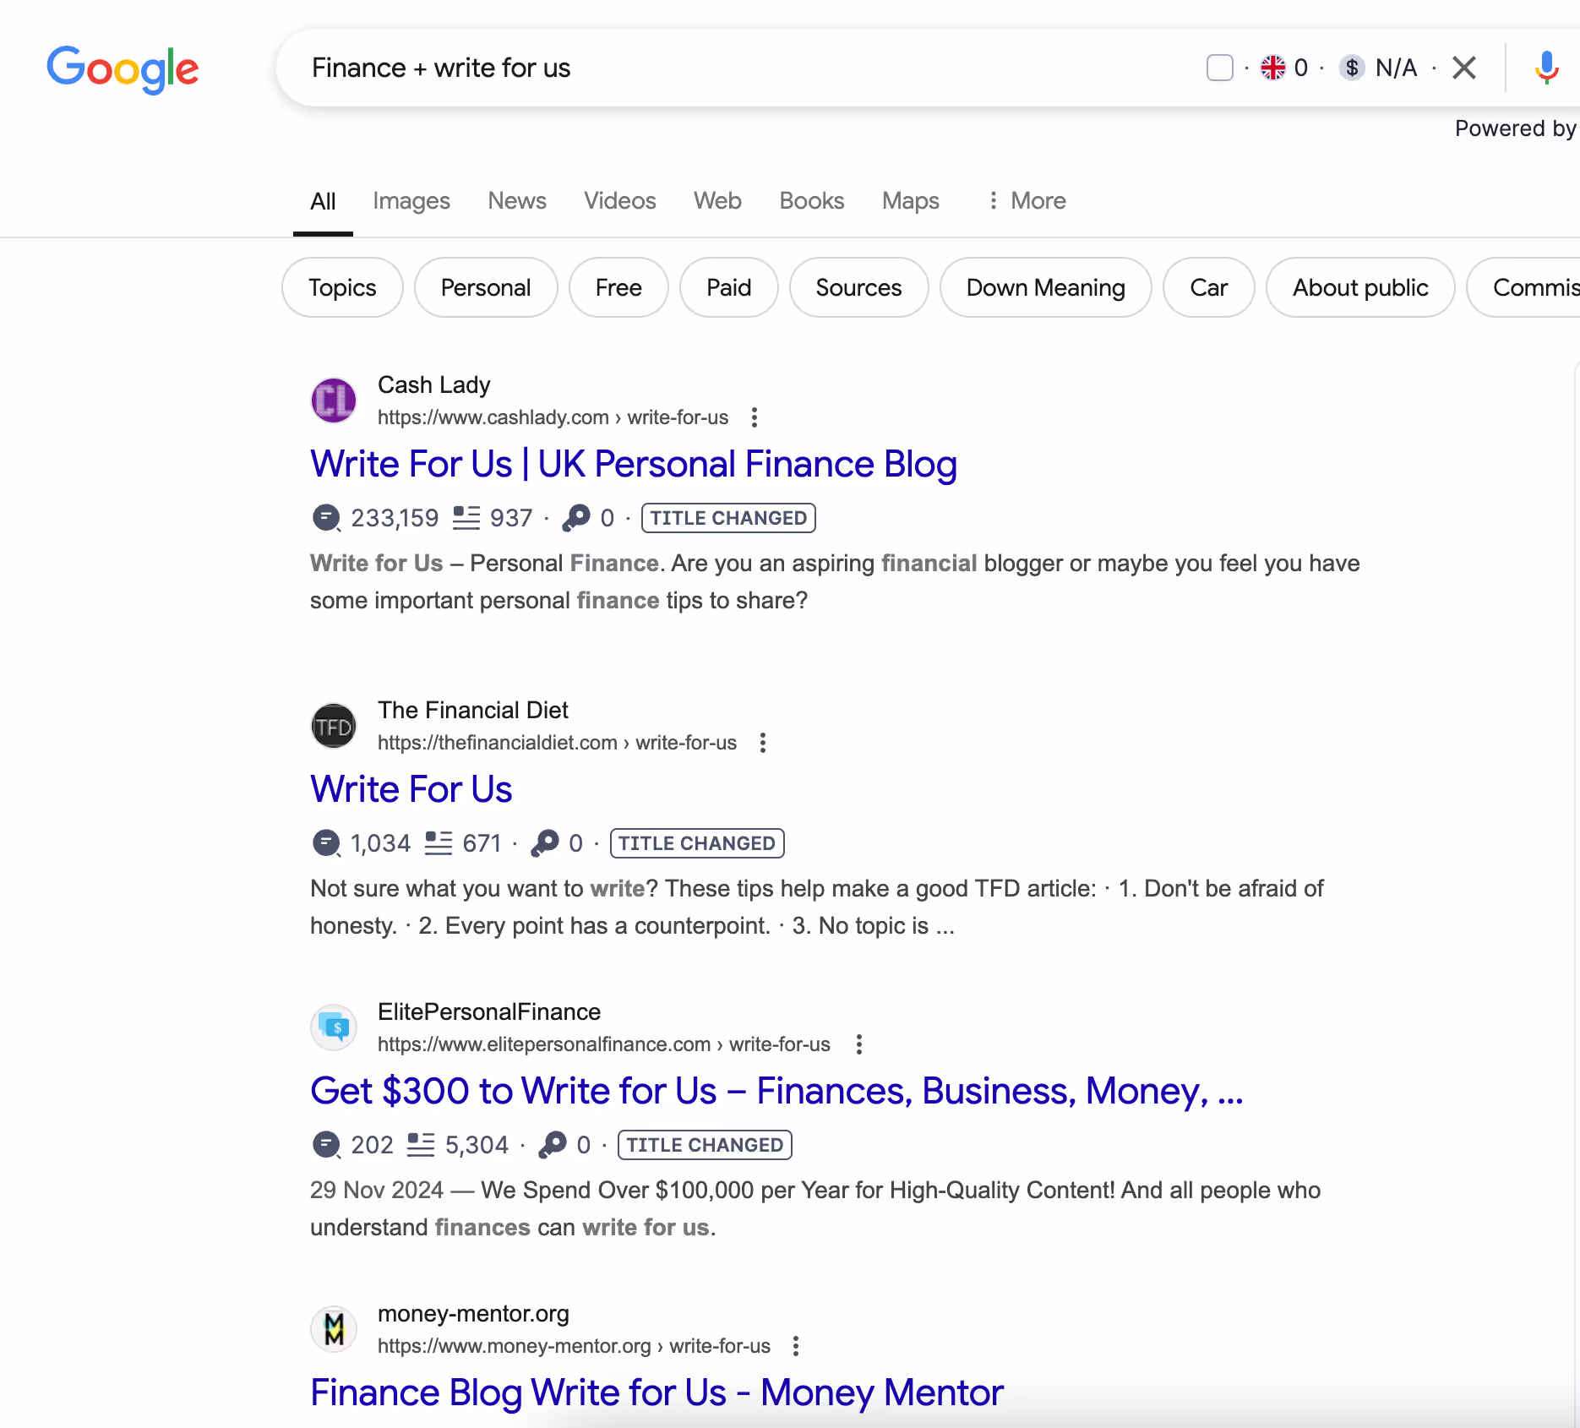Screen dimensions: 1580x1428
Task: Apply the Topics filter chip
Action: pos(342,287)
